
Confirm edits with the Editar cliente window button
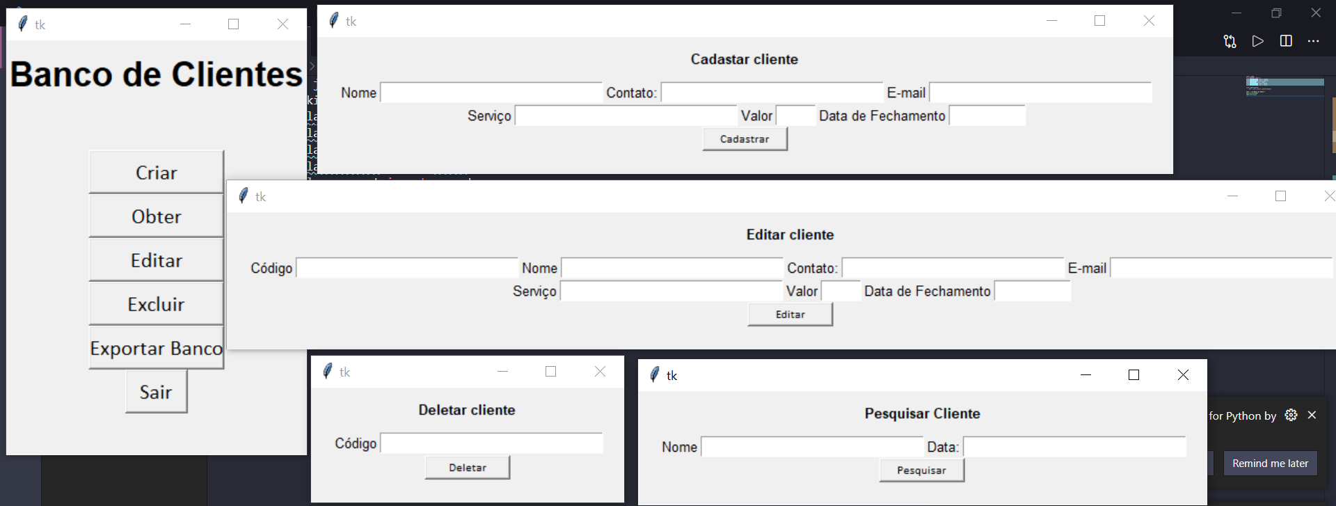click(x=790, y=314)
